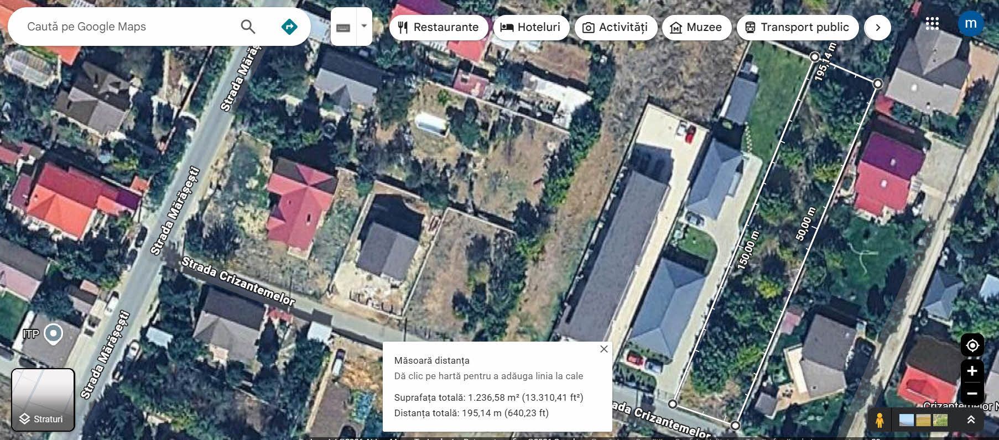Click the search magnifier icon
The height and width of the screenshot is (440, 999).
[248, 27]
